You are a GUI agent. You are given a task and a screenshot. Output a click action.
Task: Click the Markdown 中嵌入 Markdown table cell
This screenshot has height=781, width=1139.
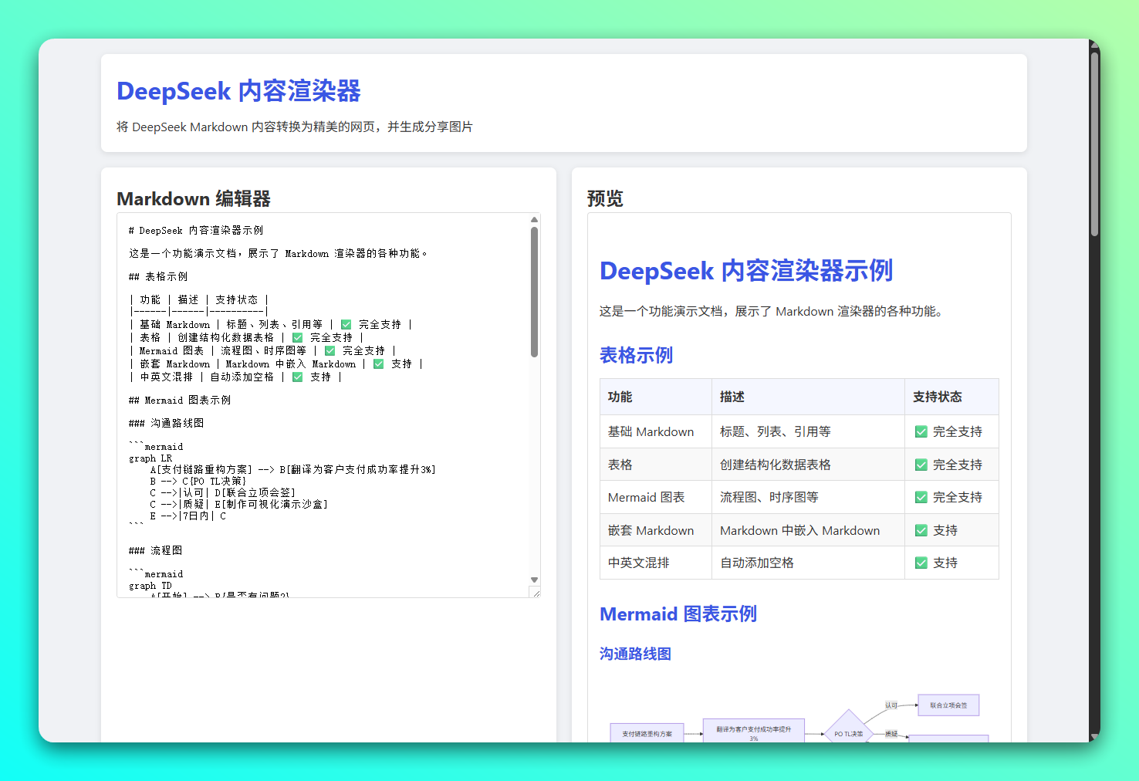coord(808,530)
